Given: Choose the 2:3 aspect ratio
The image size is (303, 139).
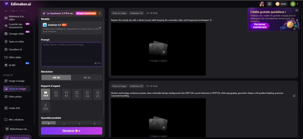Looking at the screenshot, I should [x=98, y=94].
